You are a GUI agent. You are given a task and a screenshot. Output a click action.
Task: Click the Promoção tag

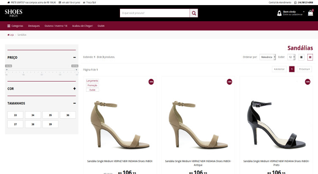pyautogui.click(x=92, y=85)
